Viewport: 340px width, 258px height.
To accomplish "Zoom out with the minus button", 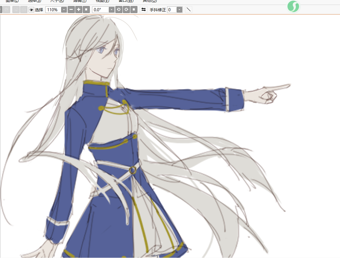I will (71, 10).
